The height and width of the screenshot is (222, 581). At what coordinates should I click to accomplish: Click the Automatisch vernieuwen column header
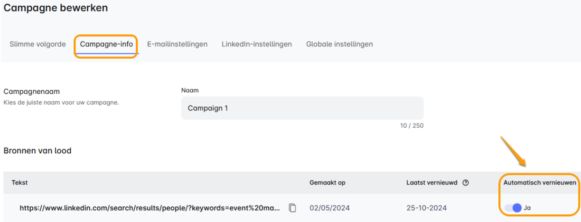pos(540,183)
